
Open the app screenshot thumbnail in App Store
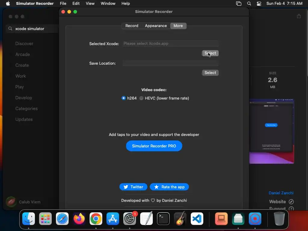click(x=272, y=131)
